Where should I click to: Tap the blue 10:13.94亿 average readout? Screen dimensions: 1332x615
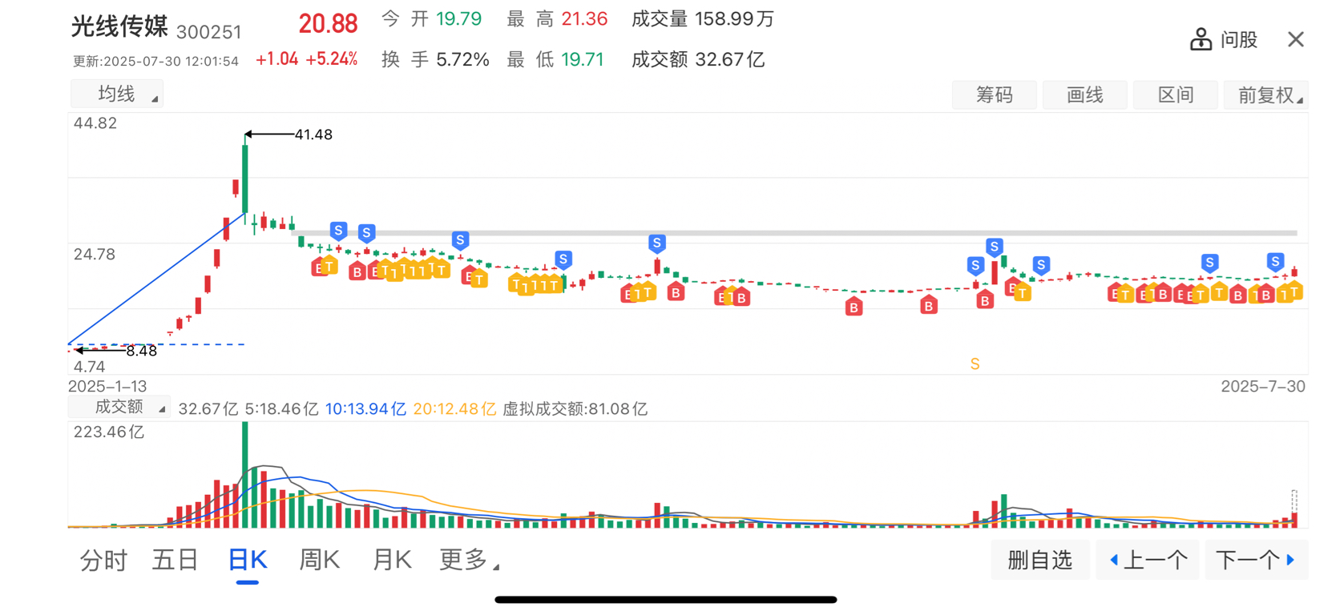tap(365, 409)
